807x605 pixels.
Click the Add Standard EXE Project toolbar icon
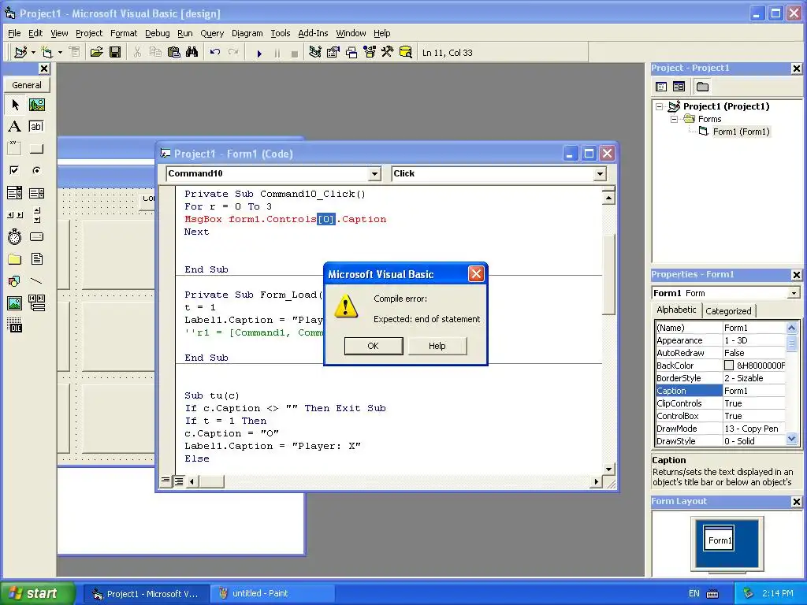[20, 52]
